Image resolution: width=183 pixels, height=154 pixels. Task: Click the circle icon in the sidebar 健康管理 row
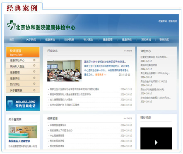point(34,71)
